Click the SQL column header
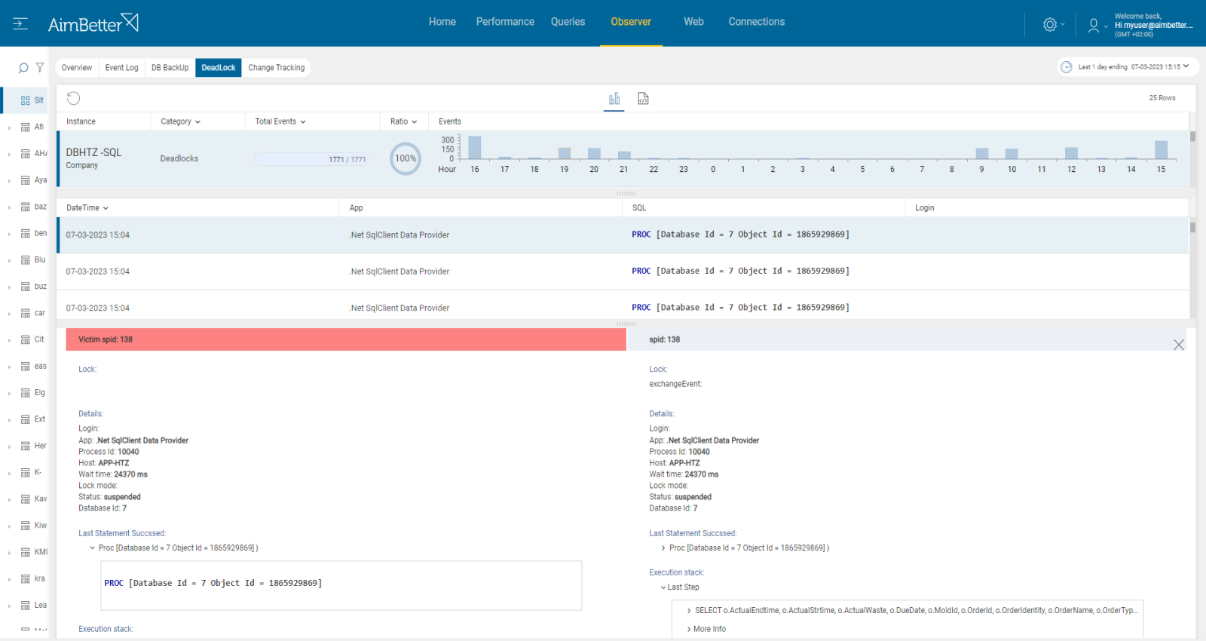 [639, 208]
